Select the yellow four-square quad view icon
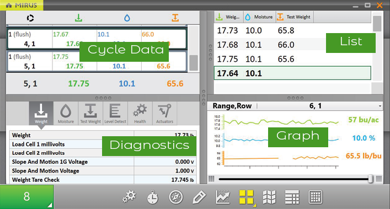 tap(246, 197)
